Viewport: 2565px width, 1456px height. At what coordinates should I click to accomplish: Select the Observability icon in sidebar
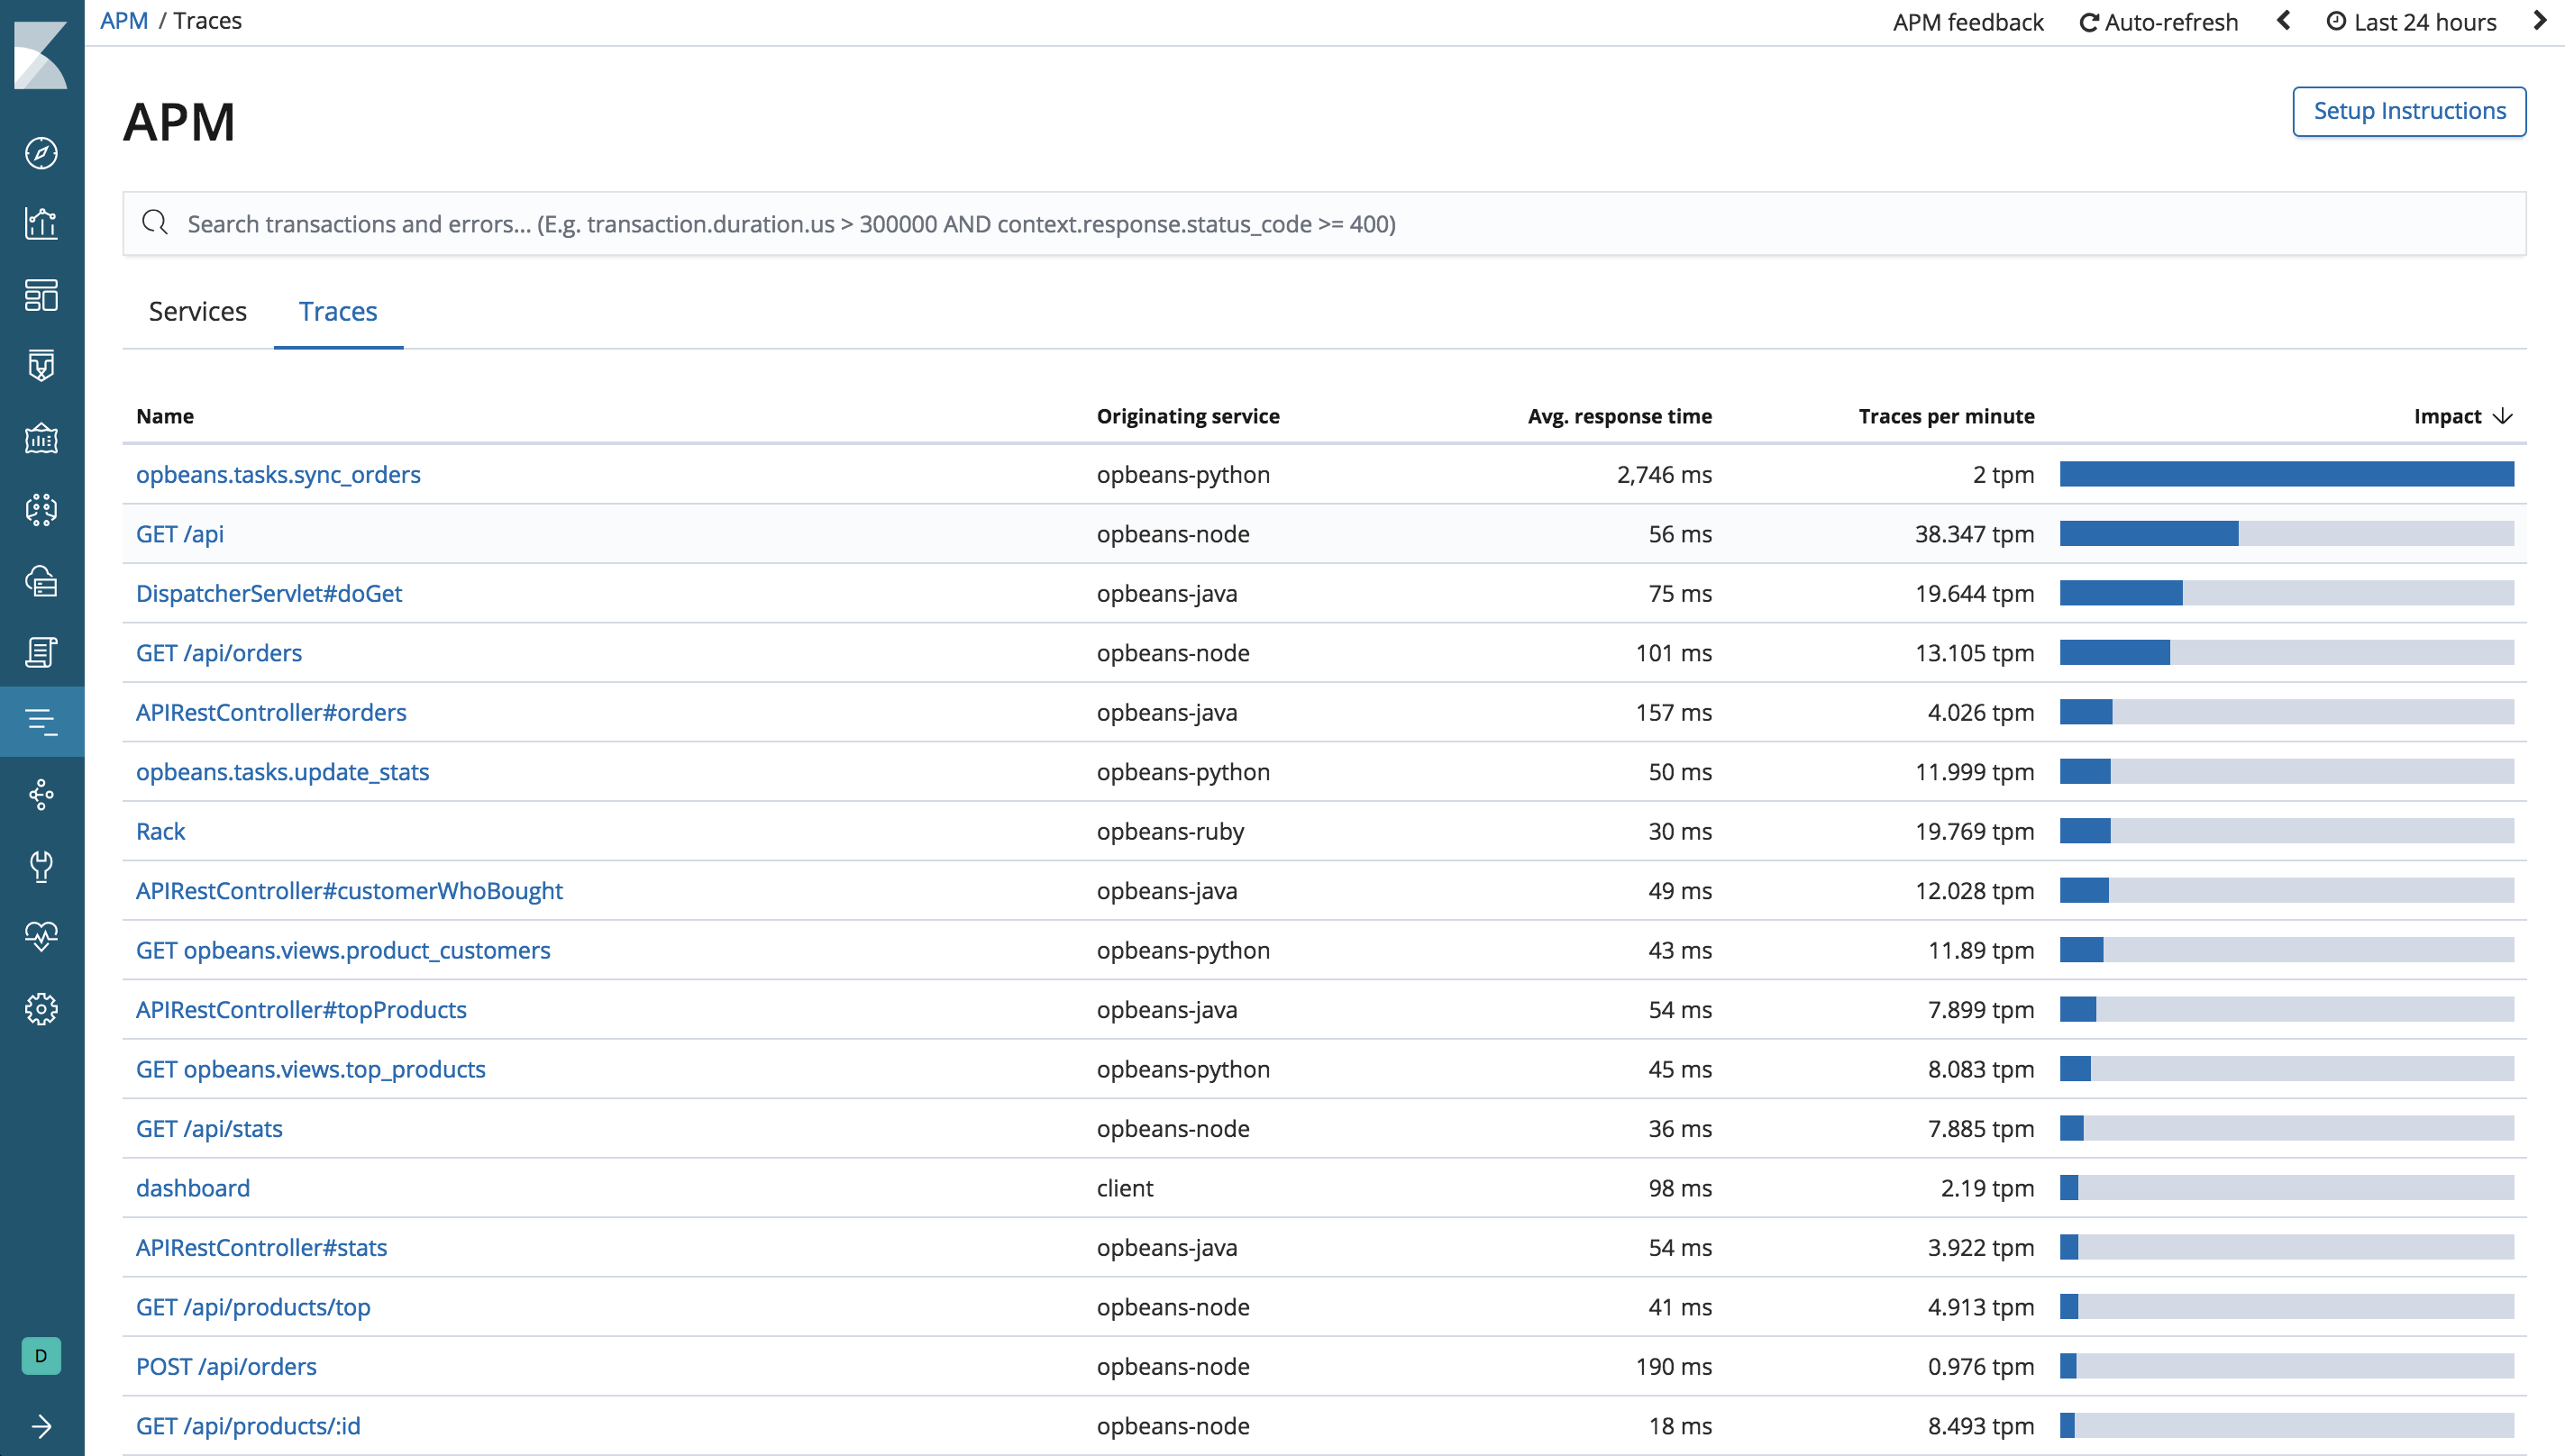[x=42, y=935]
